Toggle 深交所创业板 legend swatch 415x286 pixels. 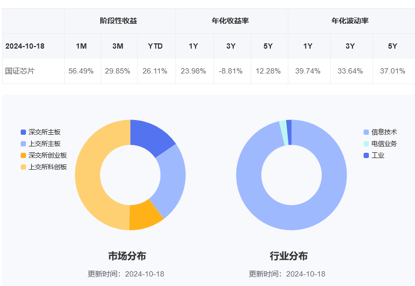coord(23,155)
